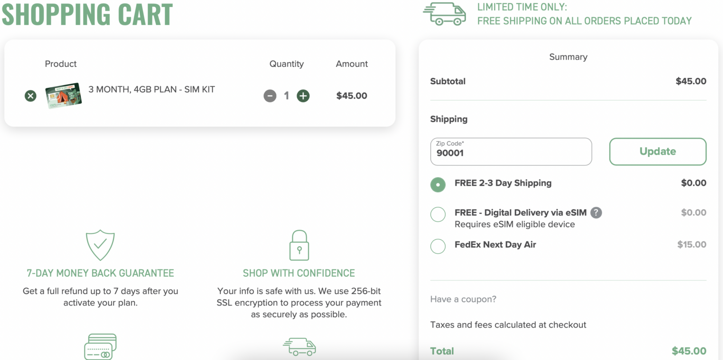
Task: Select FedEx Next Day Air shipping
Action: coord(438,246)
